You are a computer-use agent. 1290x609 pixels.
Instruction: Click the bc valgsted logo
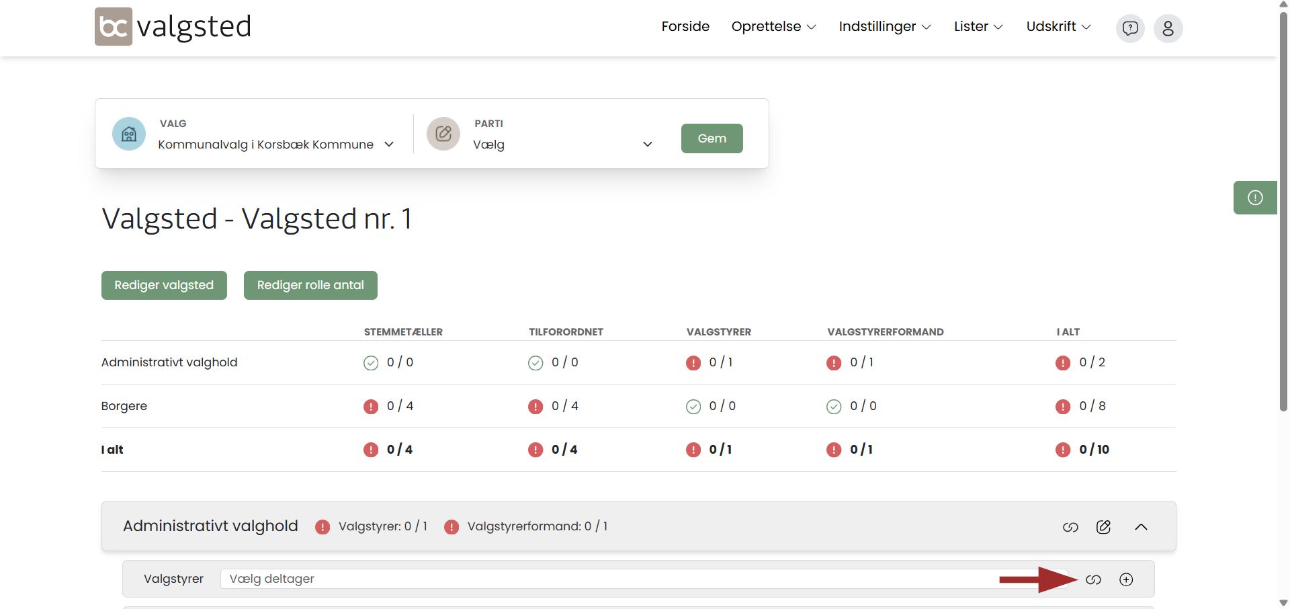173,27
